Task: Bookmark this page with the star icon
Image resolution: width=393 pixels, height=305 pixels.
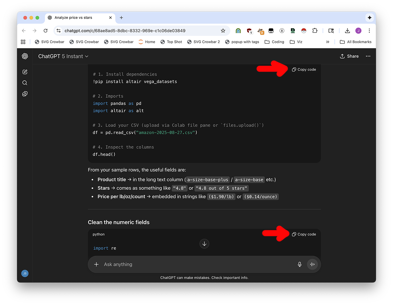Action: click(x=223, y=31)
